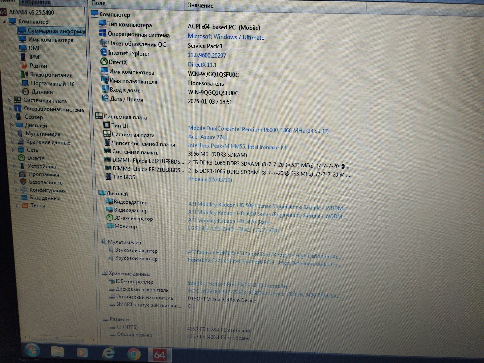Image resolution: width=484 pixels, height=363 pixels.
Task: Click the Монитор row icon
Action: coord(110,225)
